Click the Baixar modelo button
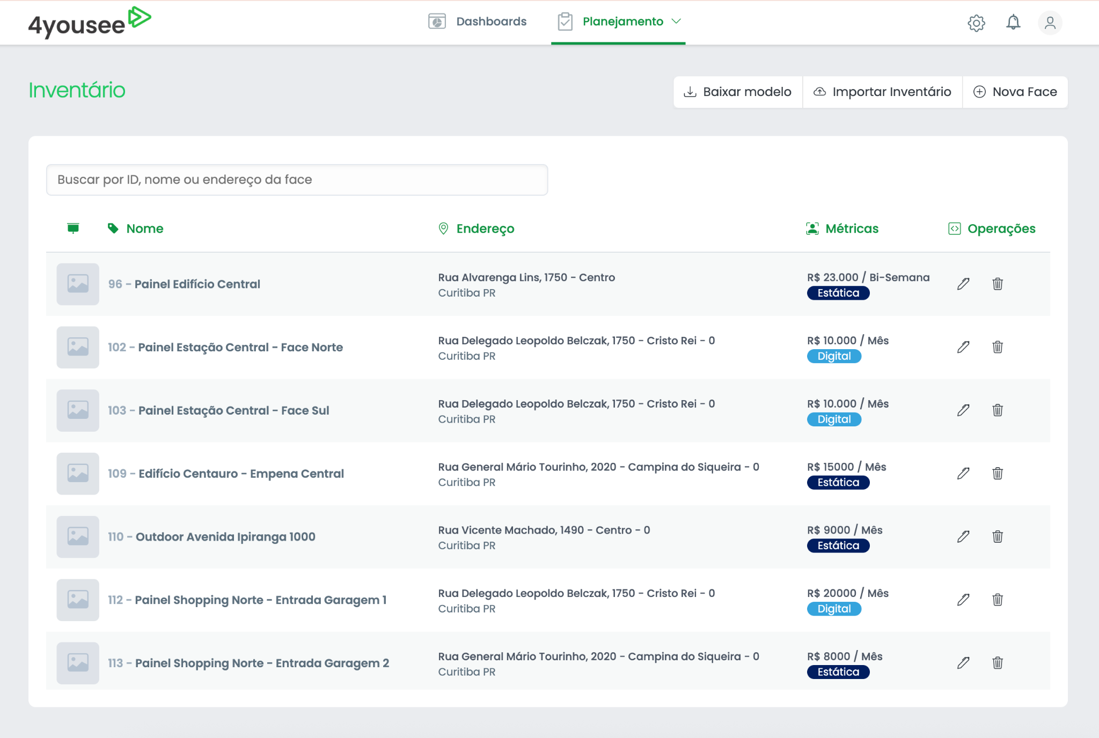The image size is (1099, 738). coord(738,92)
